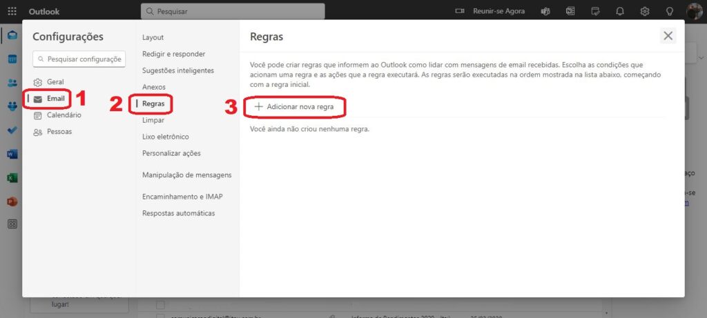Open the Respostas automáticas section
Screen dimensions: 707x318
(178, 213)
